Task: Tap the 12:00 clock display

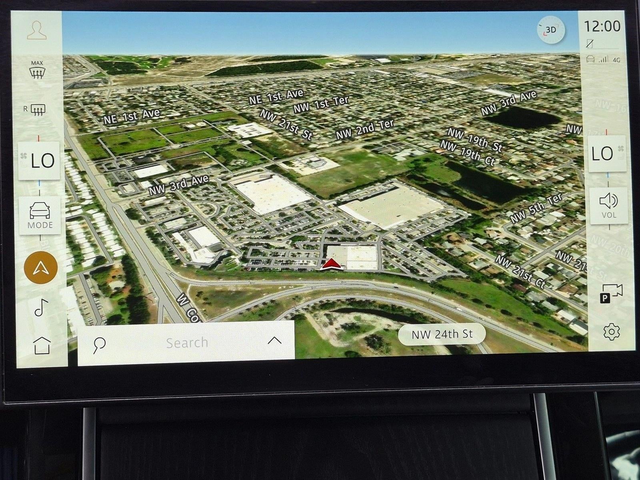Action: [x=602, y=26]
